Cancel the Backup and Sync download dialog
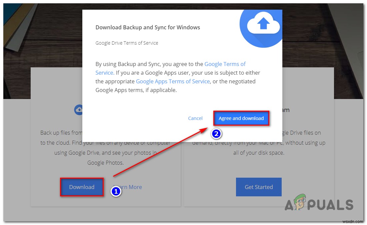Image resolution: width=367 pixels, height=225 pixels. (x=195, y=118)
